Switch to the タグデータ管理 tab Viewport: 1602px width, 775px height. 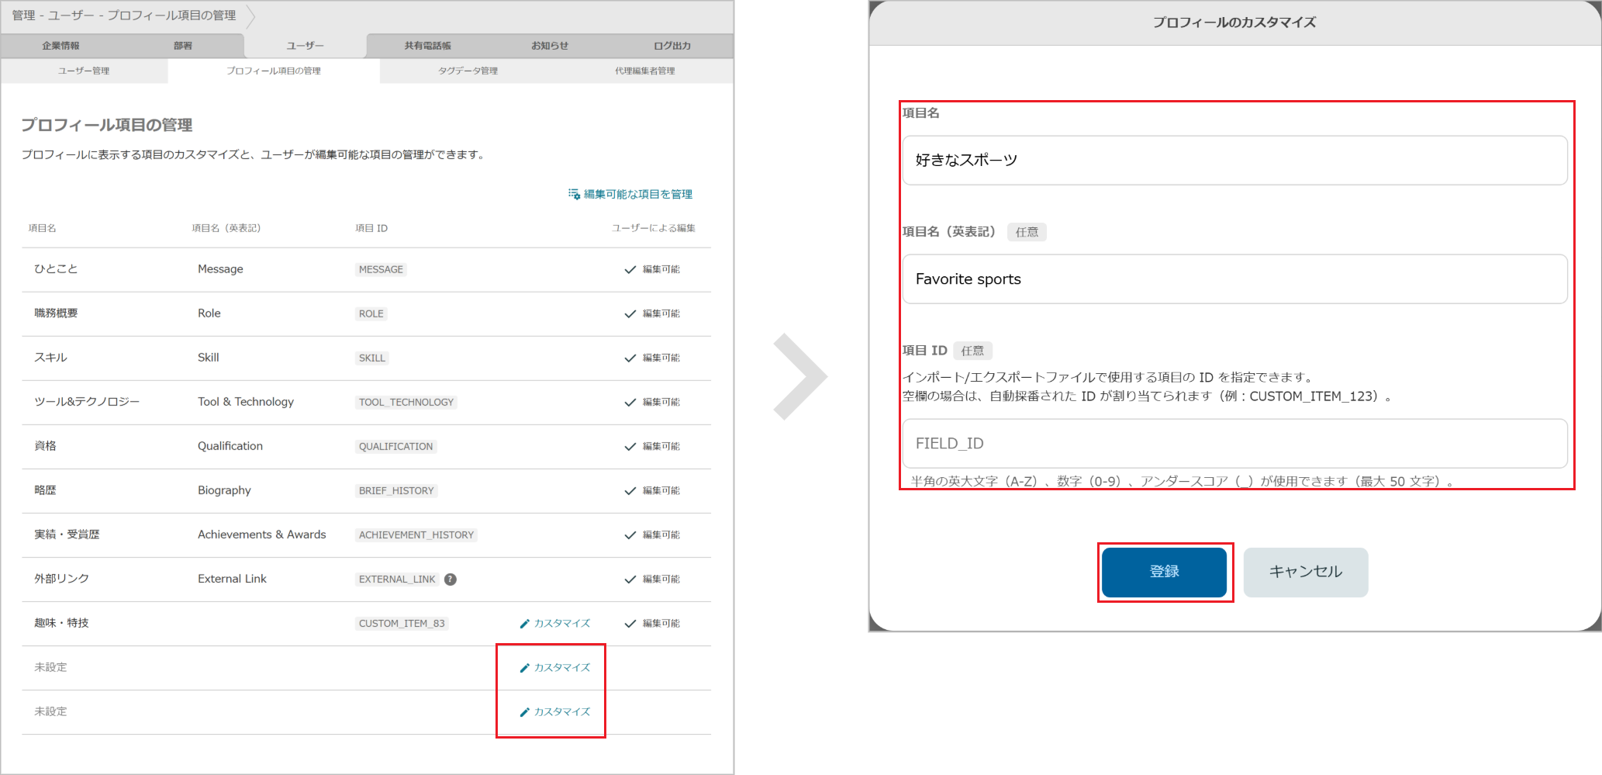tap(468, 71)
